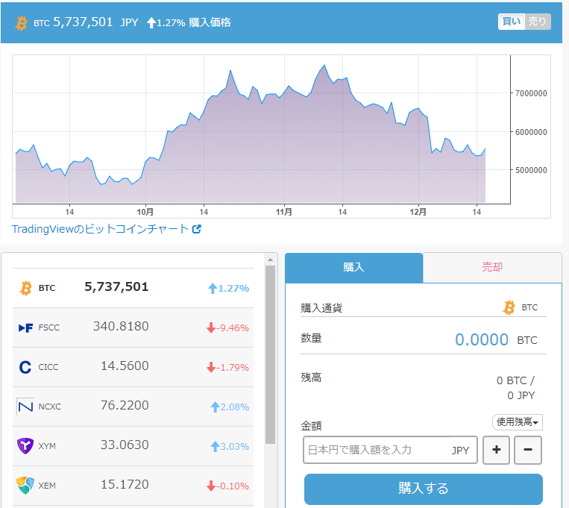Click the FSCC coin logo
This screenshot has height=508, width=569.
pos(25,327)
